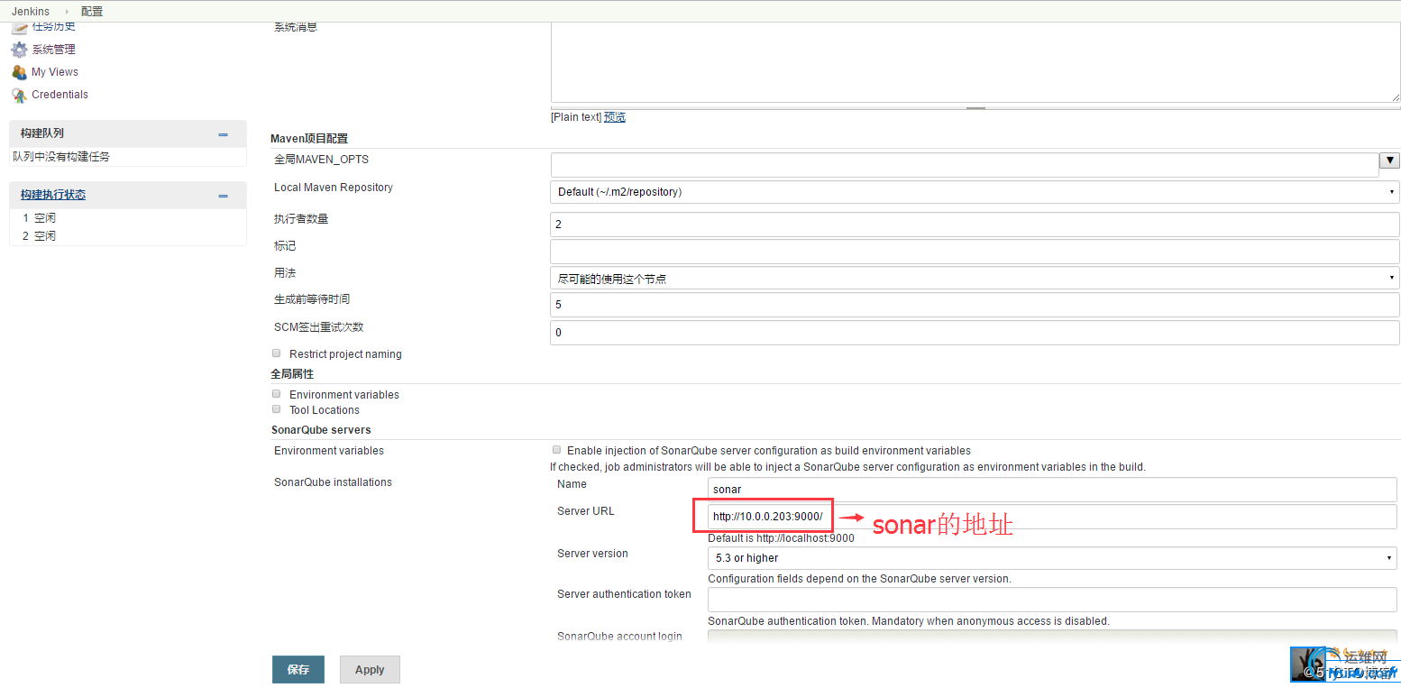Click the 'Maven项目配置' section heading
Screen dimensions: 1401x688
[309, 139]
